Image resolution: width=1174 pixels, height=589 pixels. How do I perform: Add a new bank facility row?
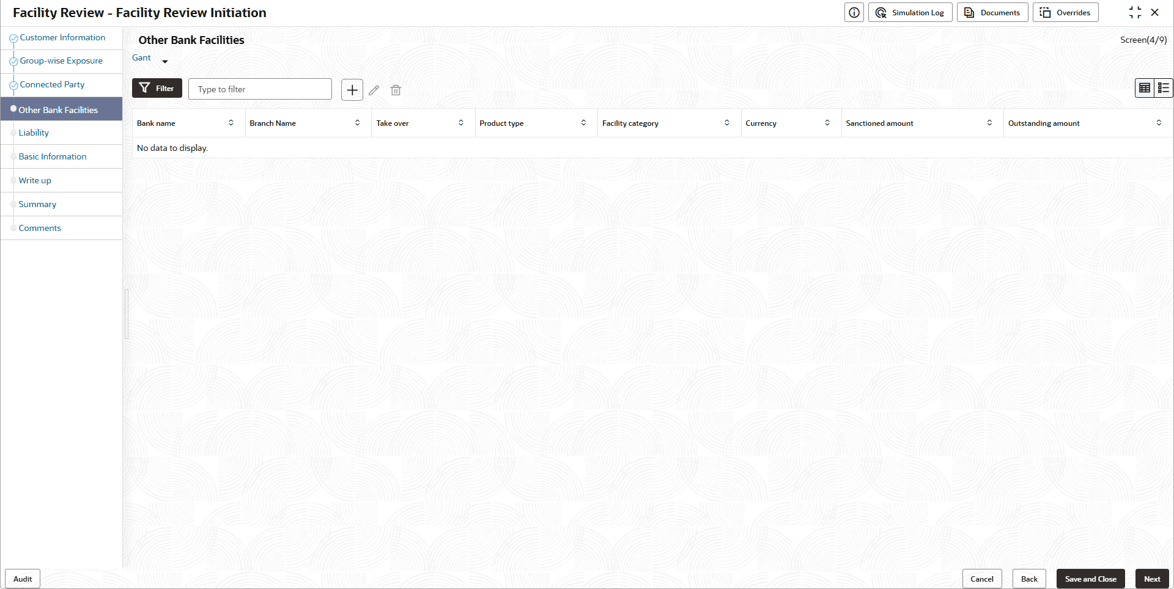click(x=352, y=90)
